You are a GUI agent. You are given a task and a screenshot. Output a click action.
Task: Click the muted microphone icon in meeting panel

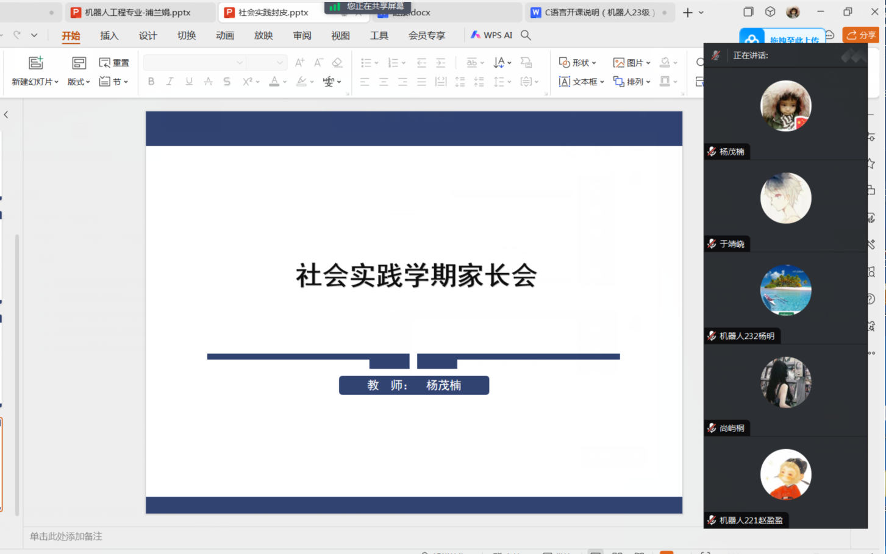[716, 55]
